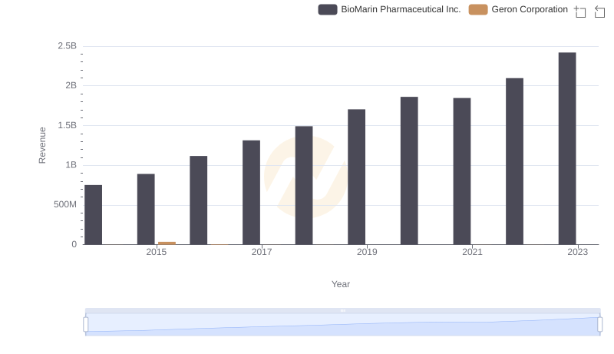Click the Year axis title
Image resolution: width=614 pixels, height=354 pixels.
coord(341,284)
